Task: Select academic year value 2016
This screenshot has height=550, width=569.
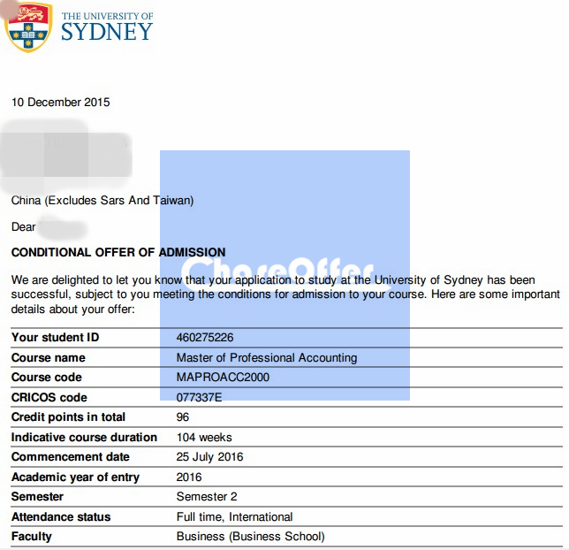Action: [x=189, y=477]
